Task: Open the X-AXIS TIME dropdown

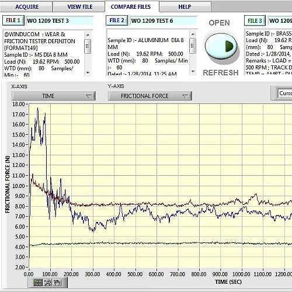Action: tap(54, 96)
